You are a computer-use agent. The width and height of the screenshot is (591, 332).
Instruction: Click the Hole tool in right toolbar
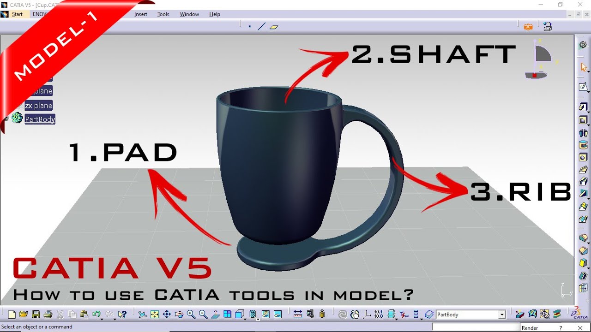tap(583, 157)
